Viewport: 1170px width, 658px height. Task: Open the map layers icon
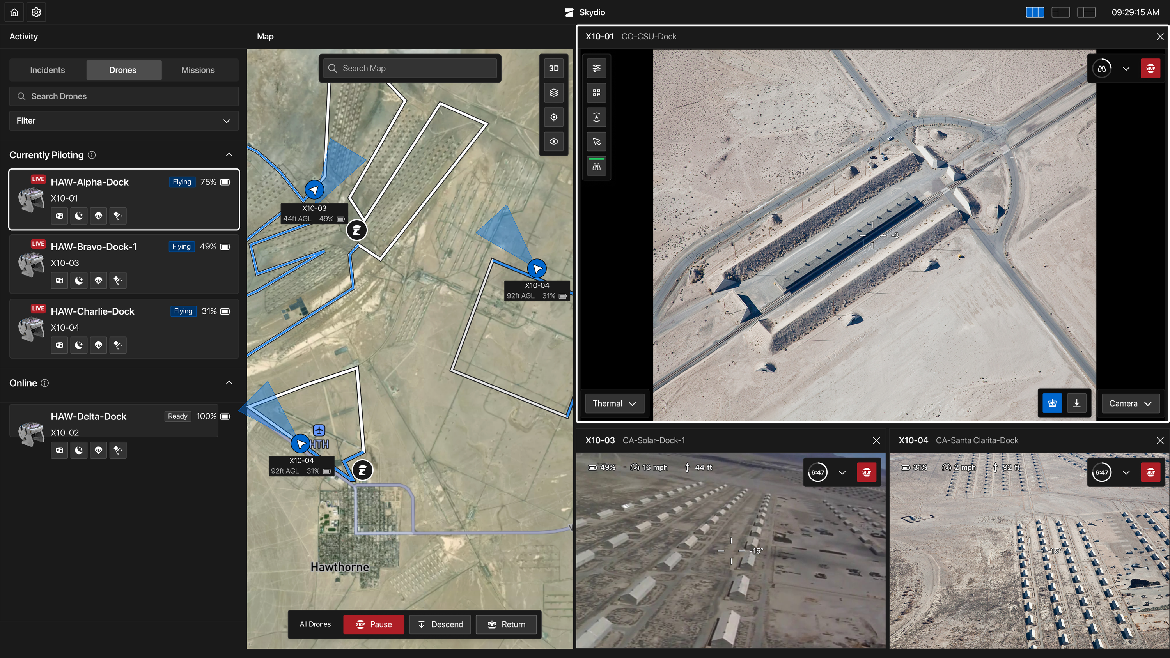tap(553, 93)
